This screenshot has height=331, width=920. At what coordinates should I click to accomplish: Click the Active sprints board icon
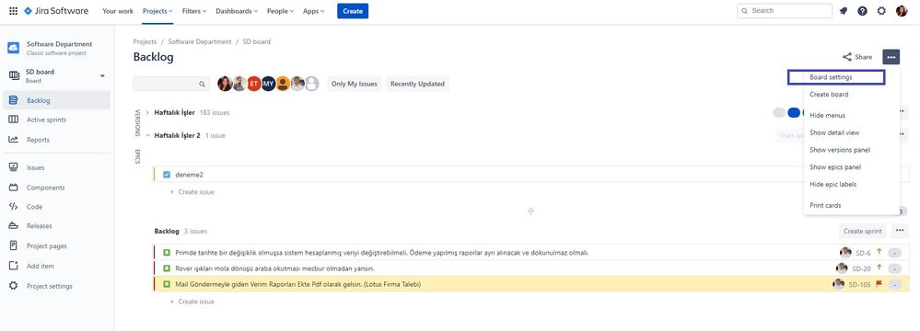pyautogui.click(x=13, y=120)
